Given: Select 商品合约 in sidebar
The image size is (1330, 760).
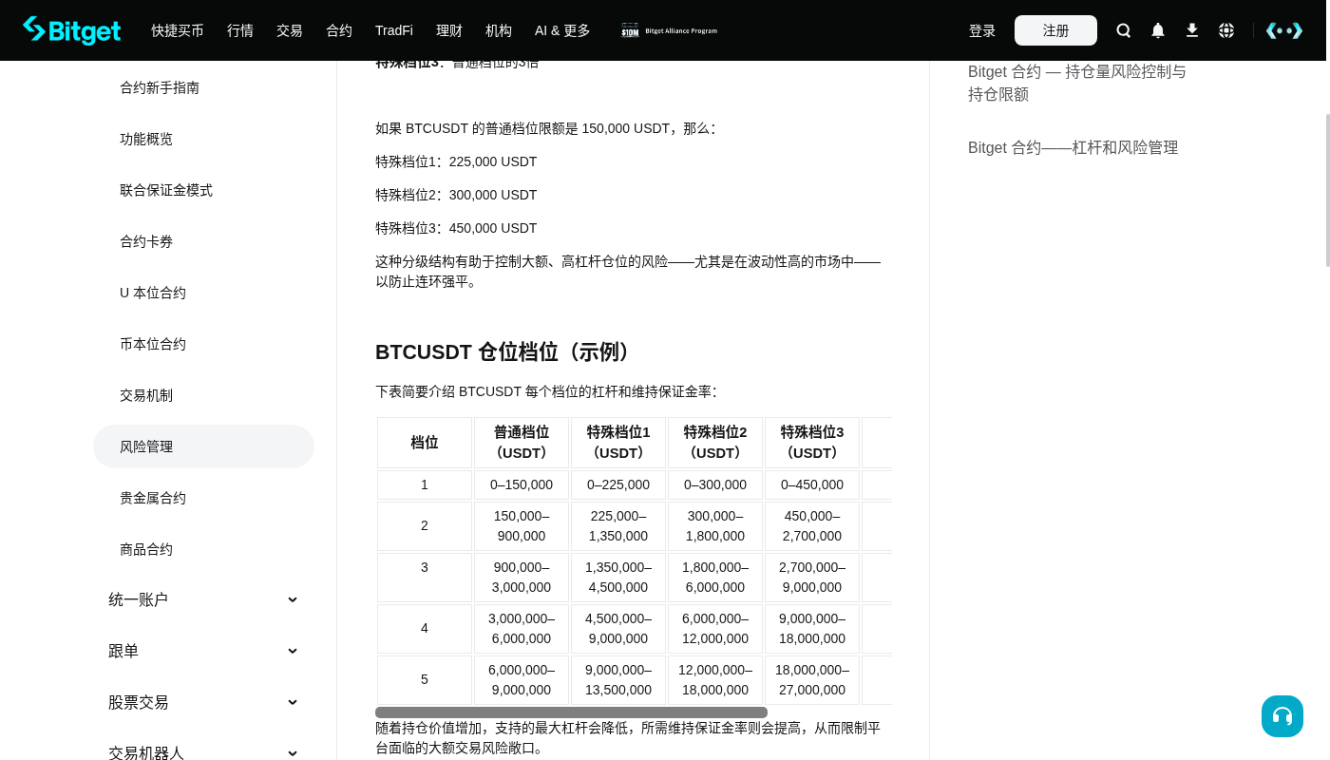Looking at the screenshot, I should (203, 549).
